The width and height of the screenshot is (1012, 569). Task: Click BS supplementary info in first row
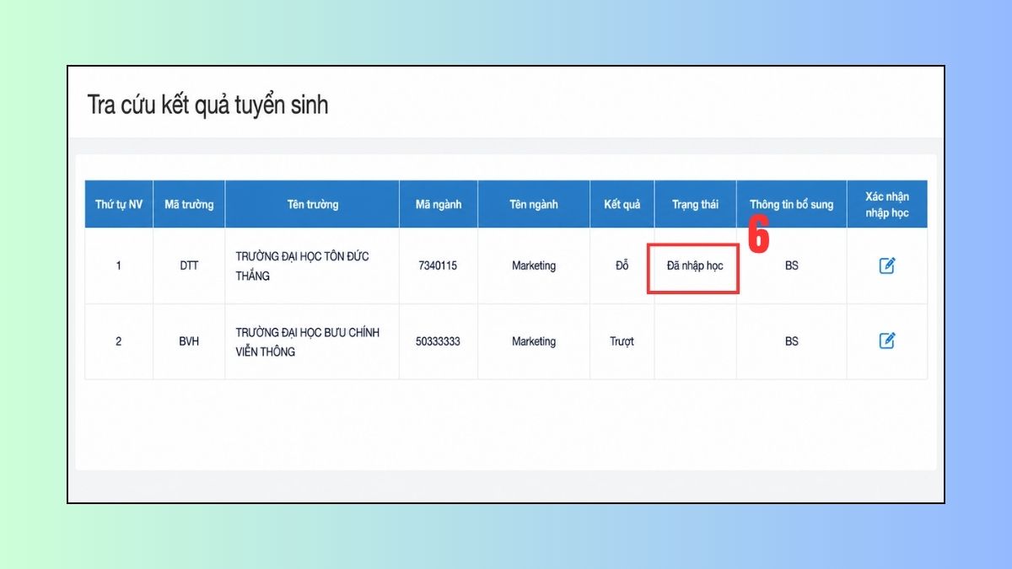(792, 266)
